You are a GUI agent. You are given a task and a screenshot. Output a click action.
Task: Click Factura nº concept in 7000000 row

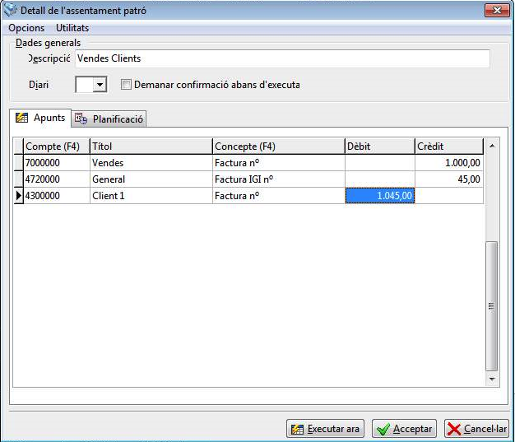click(x=279, y=163)
